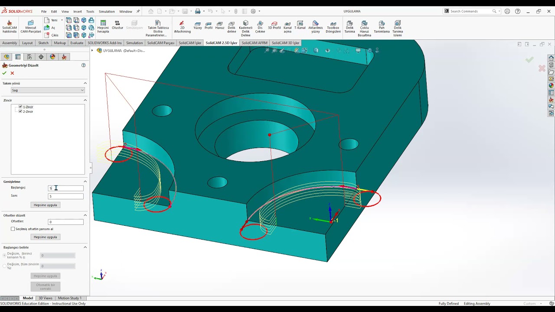Open the Tools menu

[90, 12]
